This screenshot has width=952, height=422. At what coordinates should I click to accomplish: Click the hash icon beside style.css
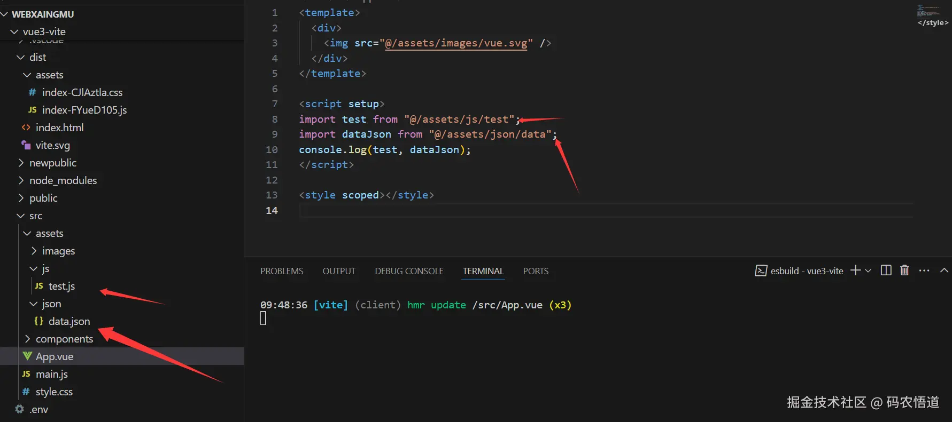[x=26, y=392]
